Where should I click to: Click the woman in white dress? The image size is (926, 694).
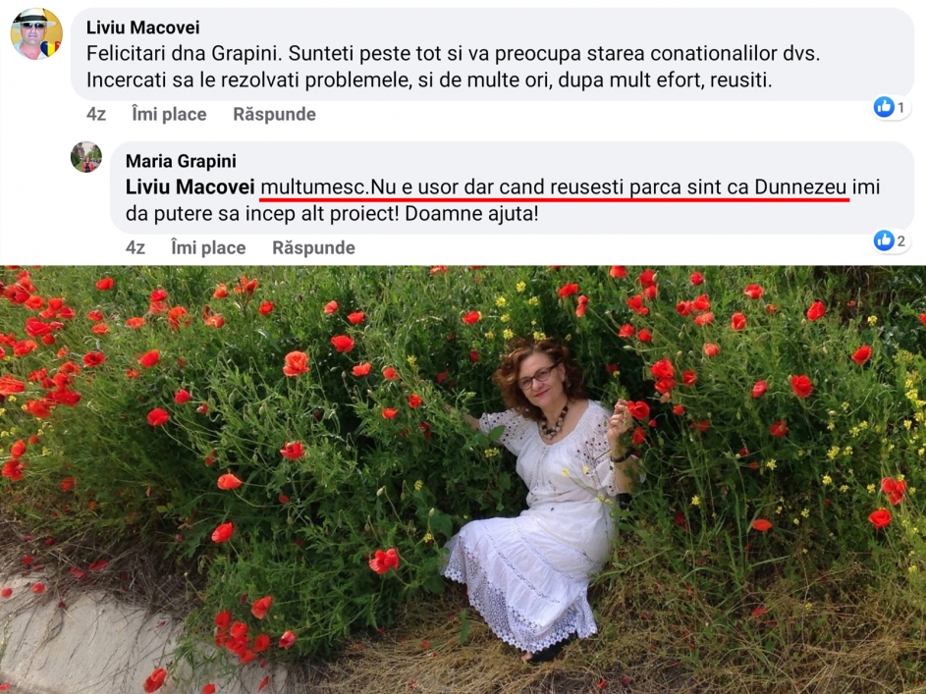pos(543,496)
